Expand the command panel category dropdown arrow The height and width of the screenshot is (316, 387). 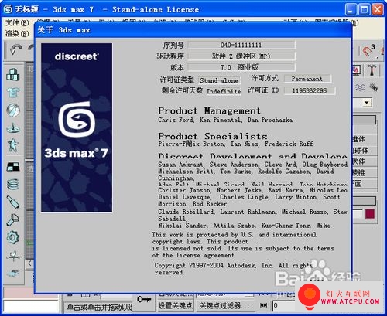(367, 103)
